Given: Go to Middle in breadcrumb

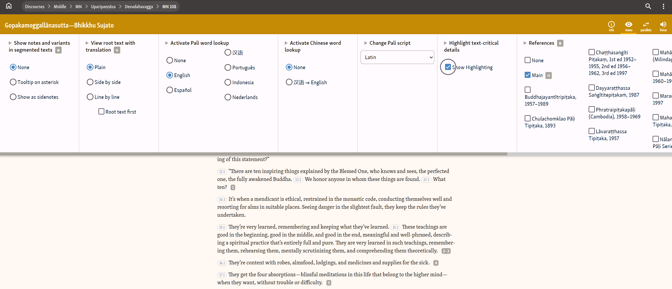Looking at the screenshot, I should point(60,7).
